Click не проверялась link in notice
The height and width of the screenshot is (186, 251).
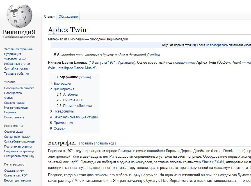click(217, 45)
